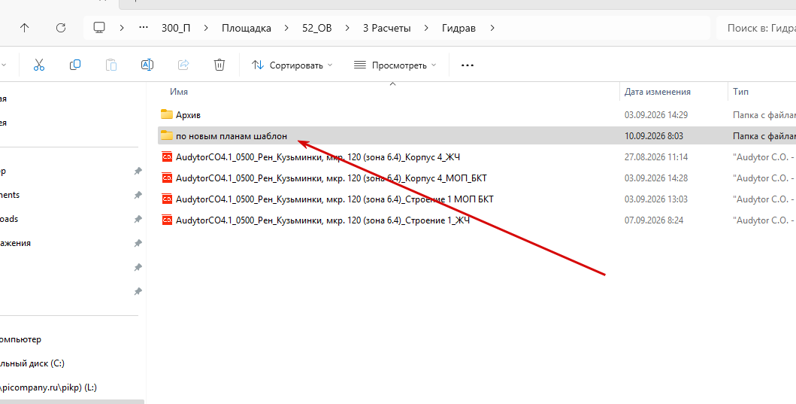Click the Copy icon in toolbar
Image resolution: width=796 pixels, height=404 pixels.
[75, 65]
